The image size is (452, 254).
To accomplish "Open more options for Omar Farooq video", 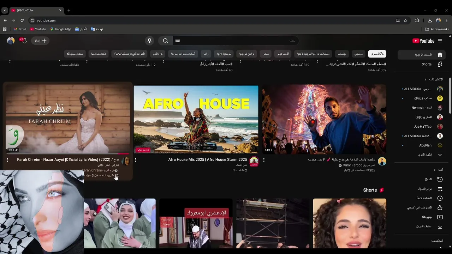I will pos(264,160).
